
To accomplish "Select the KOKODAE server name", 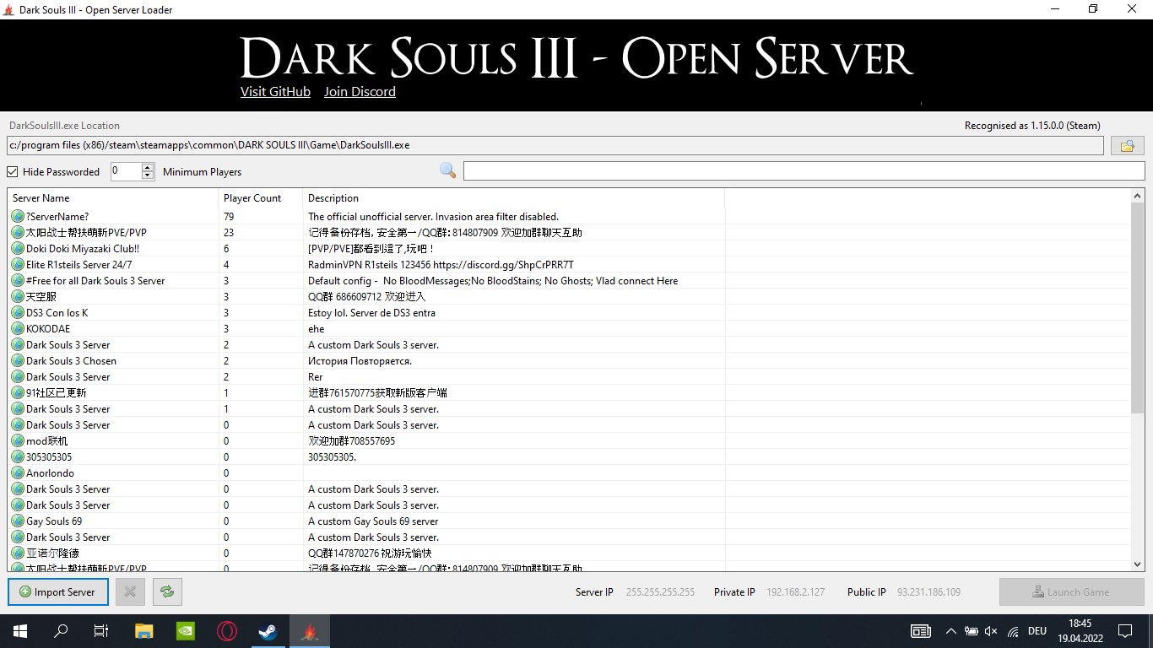I will [x=48, y=329].
